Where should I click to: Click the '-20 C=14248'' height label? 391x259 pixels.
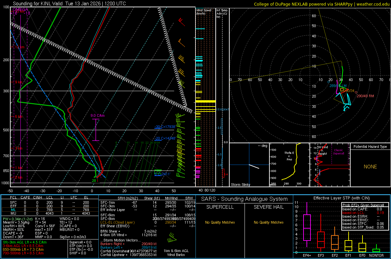click(165, 138)
